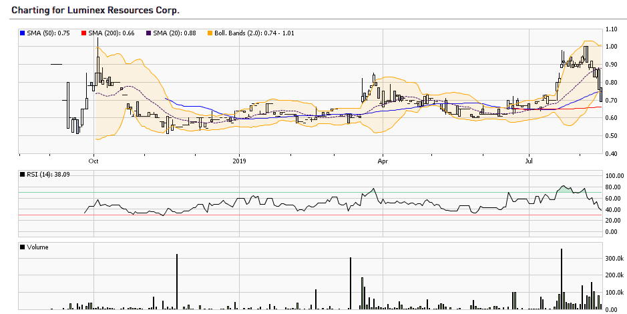Click the 'Volume' panel label
This screenshot has height=314, width=627.
click(37, 247)
